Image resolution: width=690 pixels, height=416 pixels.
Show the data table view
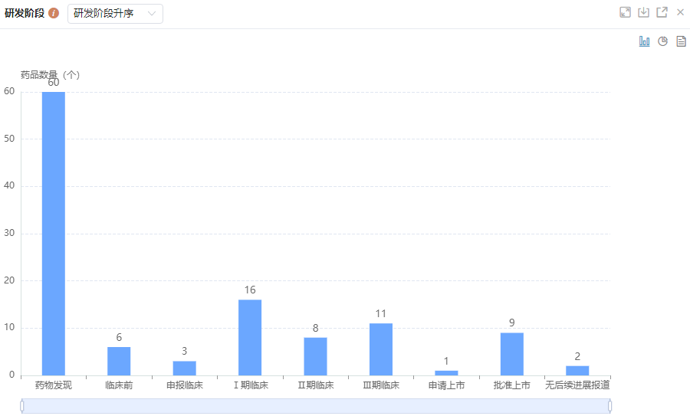(x=681, y=41)
